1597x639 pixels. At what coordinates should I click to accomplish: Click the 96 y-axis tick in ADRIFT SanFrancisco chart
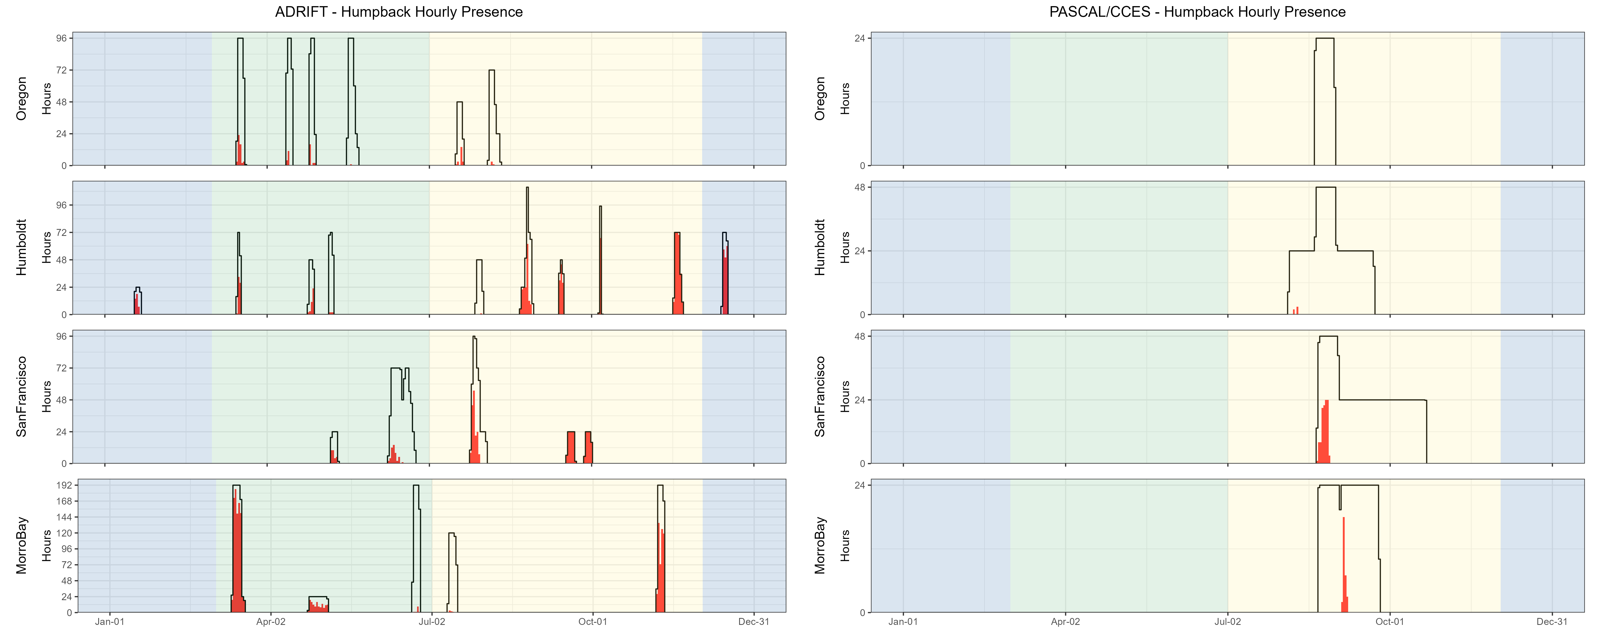coord(61,336)
